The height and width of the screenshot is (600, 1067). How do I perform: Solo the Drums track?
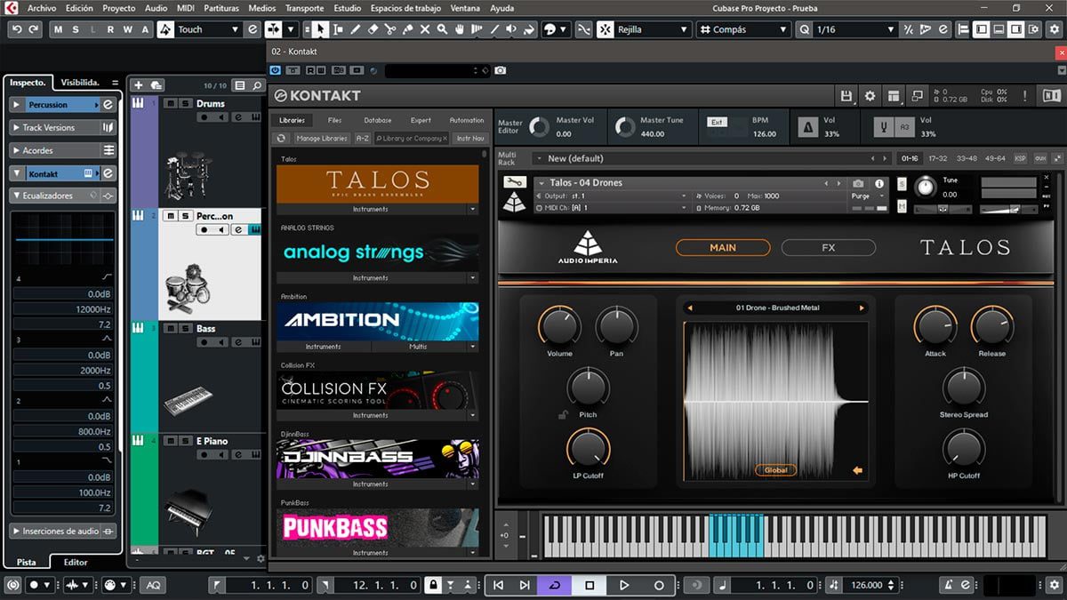pyautogui.click(x=185, y=104)
